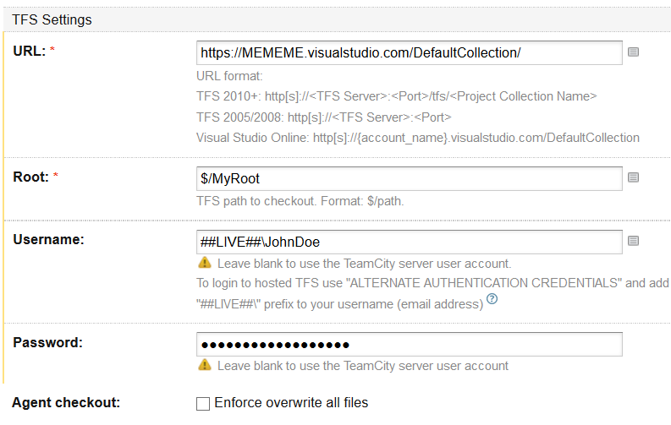Click the "Root:" field label
Viewport: 671px width, 425px height.
31,176
